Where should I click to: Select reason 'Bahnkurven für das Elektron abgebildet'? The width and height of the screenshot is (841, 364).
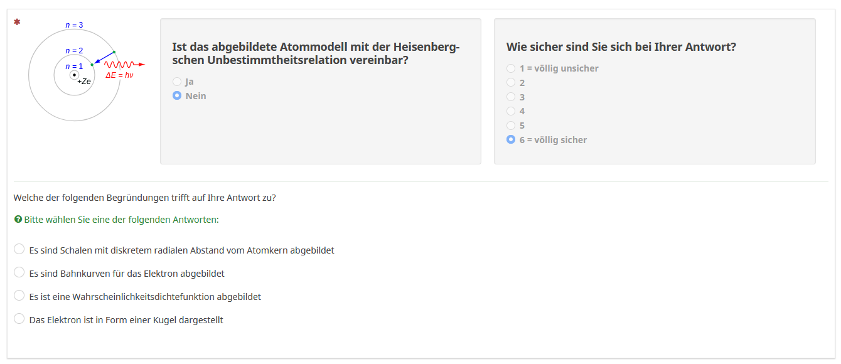(x=19, y=273)
